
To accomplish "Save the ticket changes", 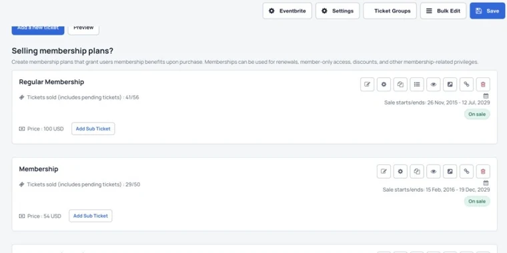I will click(x=487, y=11).
